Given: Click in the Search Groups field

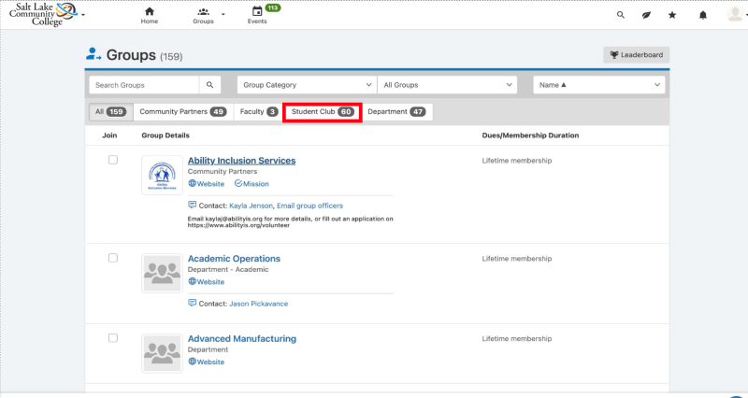Looking at the screenshot, I should [x=145, y=85].
